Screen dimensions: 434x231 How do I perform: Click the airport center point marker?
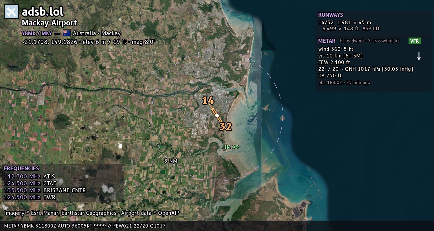click(217, 115)
